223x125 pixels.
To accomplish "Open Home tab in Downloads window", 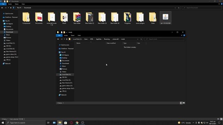I will 10,4.
